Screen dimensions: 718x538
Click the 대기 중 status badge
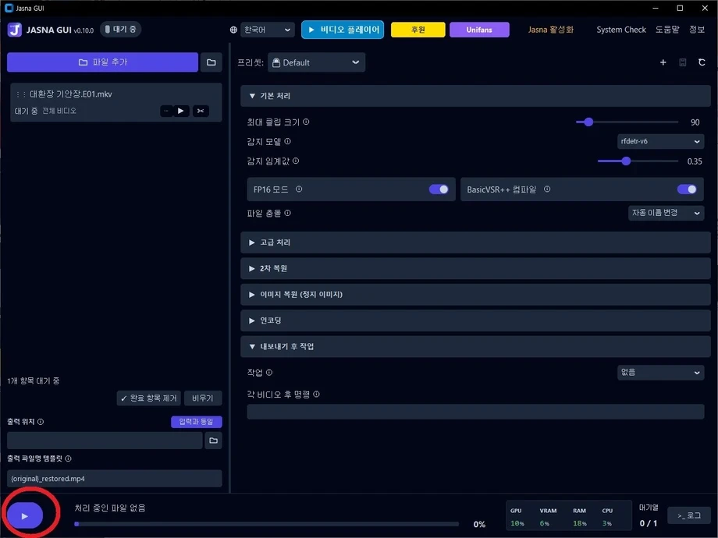coord(120,30)
